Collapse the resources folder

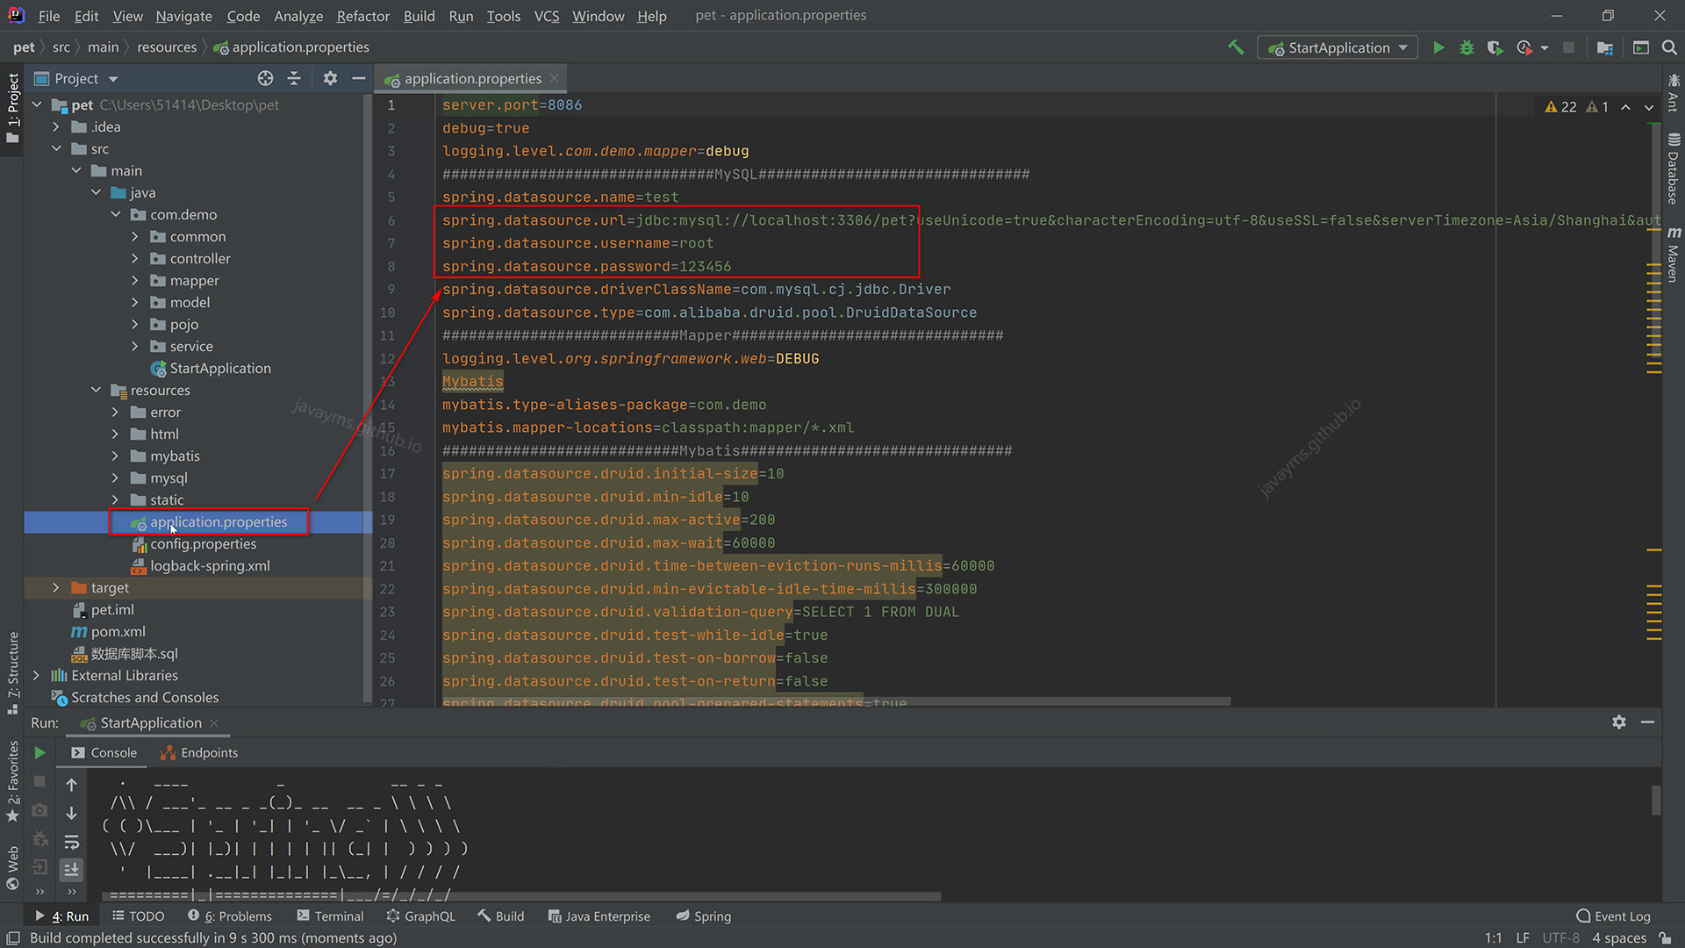click(96, 390)
